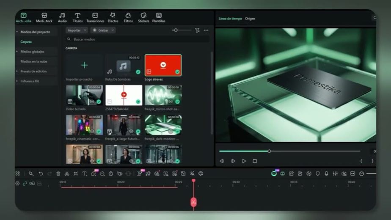This screenshot has width=391, height=220.
Task: Toggle the circular icon left of green link
Action: (17, 184)
